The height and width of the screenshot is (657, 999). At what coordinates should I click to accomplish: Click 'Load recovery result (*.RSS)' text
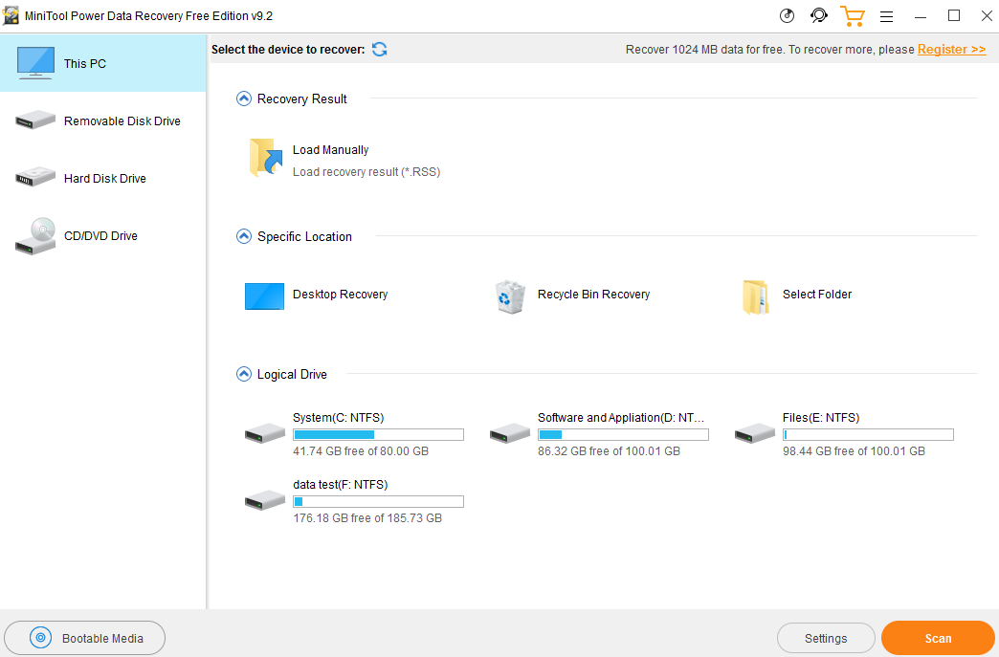point(366,172)
